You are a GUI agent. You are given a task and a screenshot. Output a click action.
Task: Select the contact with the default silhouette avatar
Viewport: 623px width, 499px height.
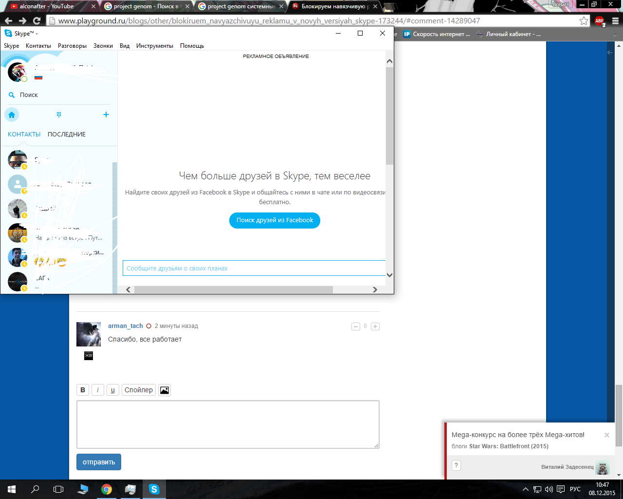[18, 184]
